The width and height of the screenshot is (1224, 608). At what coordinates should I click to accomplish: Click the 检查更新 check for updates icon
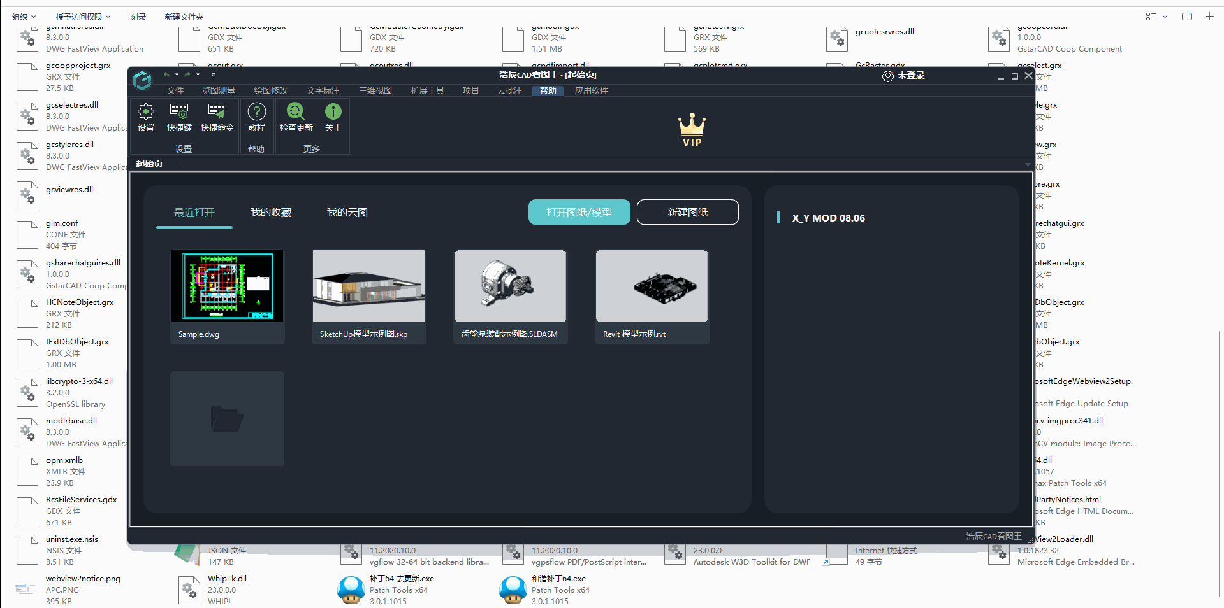[x=296, y=118]
